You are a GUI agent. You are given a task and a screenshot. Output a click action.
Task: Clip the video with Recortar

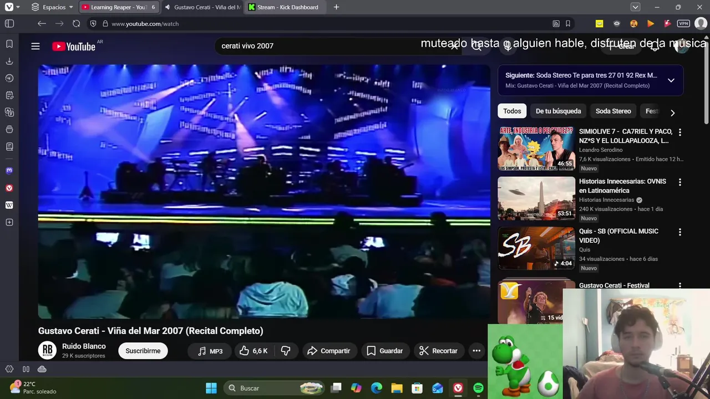438,351
